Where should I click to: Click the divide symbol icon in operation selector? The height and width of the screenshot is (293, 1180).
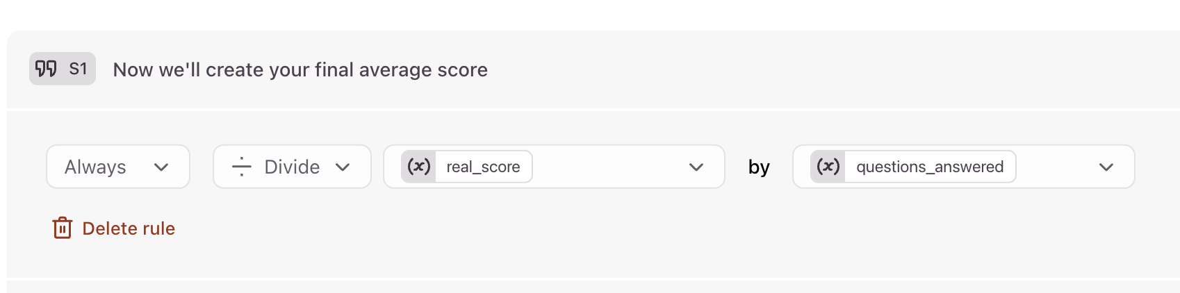241,167
